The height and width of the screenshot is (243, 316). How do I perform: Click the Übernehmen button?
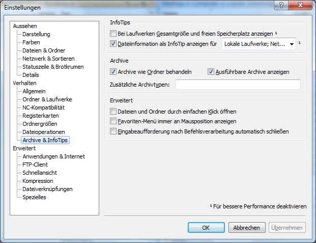287,228
